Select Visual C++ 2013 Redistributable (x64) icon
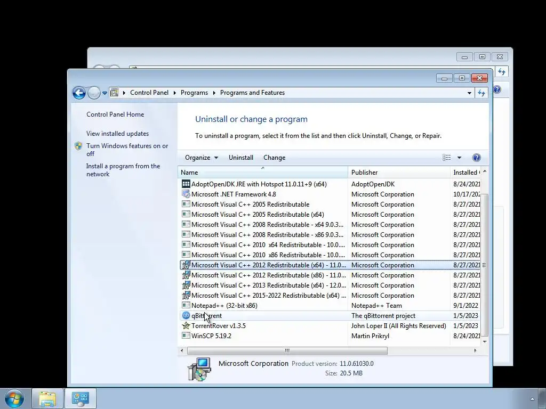The width and height of the screenshot is (546, 409). point(186,285)
